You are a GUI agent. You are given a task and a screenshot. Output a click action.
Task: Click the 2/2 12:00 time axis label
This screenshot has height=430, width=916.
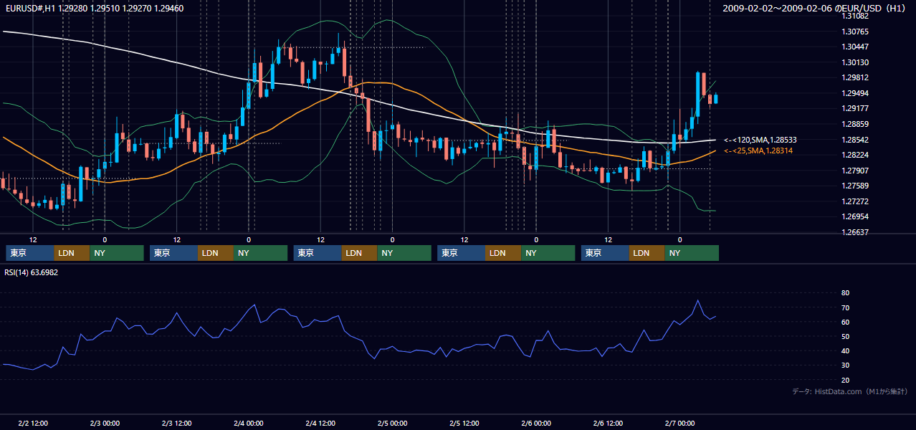tap(33, 424)
